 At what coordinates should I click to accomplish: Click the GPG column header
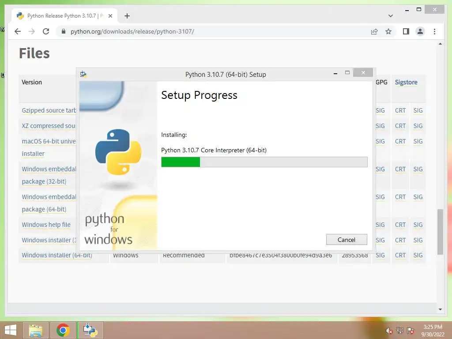coord(381,82)
